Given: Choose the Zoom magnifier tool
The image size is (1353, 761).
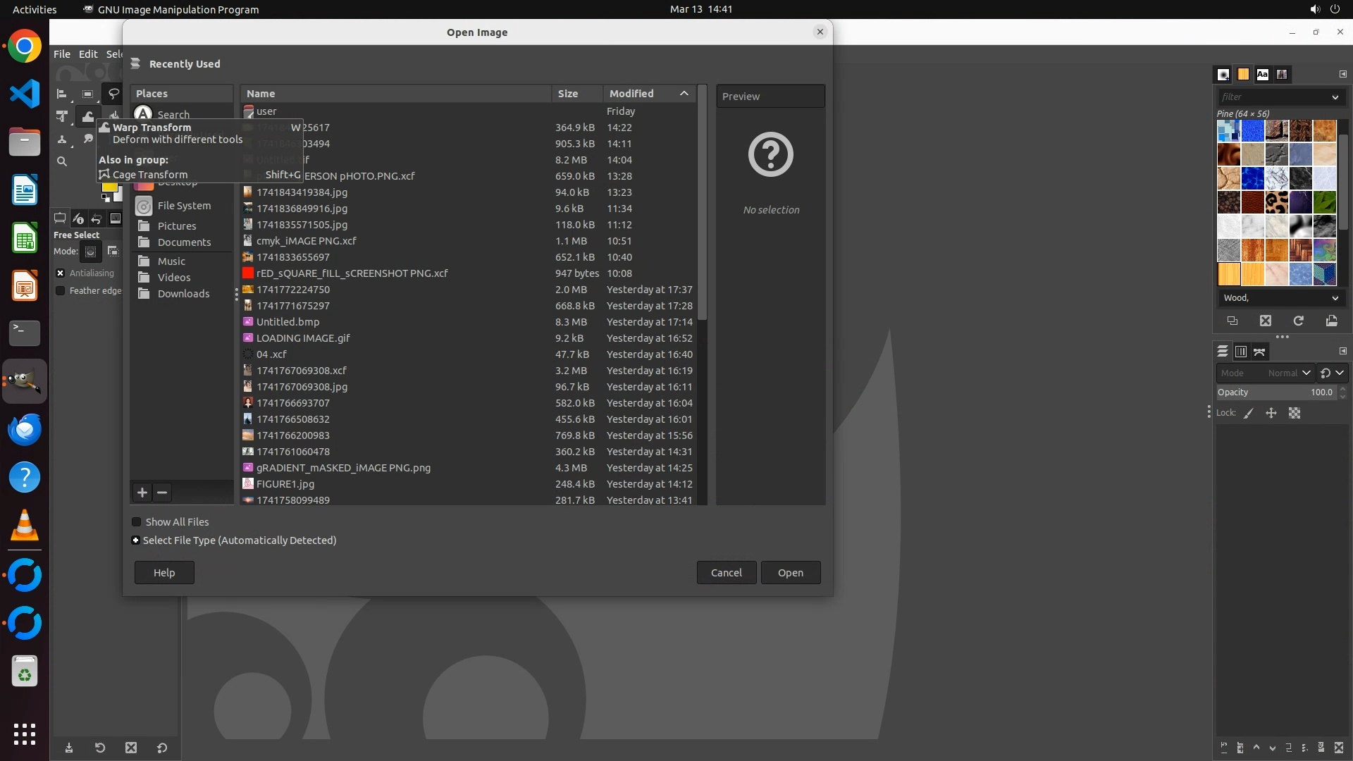Looking at the screenshot, I should (x=62, y=162).
